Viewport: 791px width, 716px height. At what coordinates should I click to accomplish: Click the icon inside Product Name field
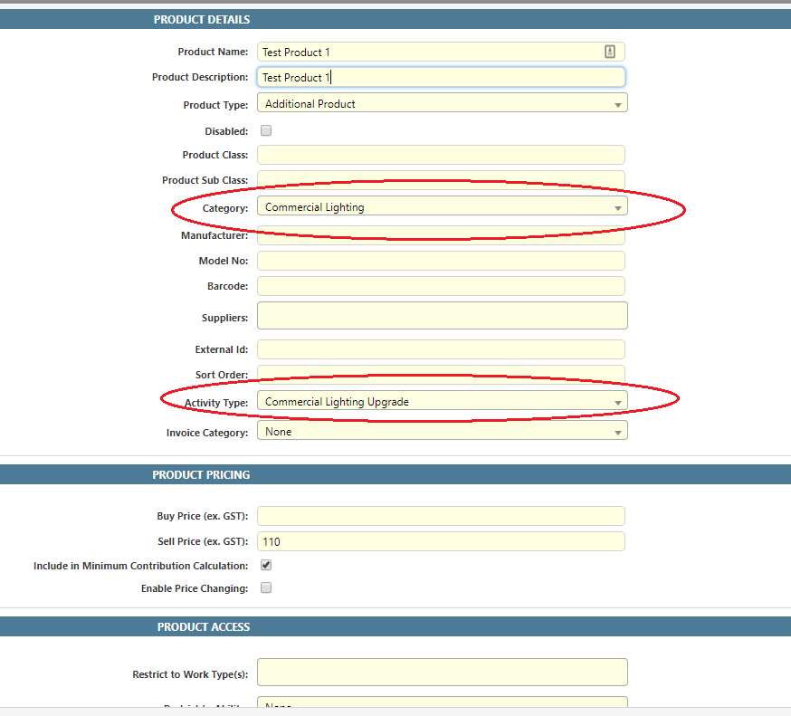coord(610,53)
